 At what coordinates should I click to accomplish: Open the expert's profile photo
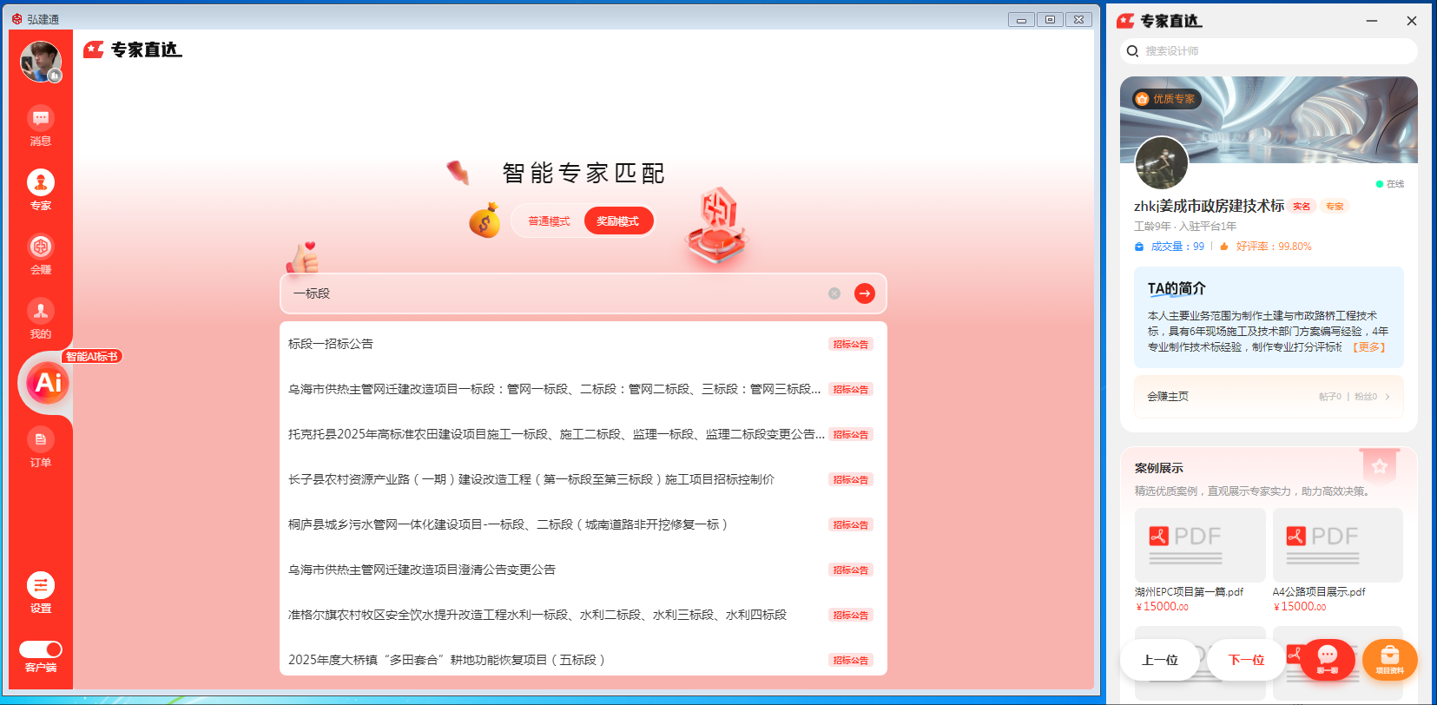tap(1161, 162)
